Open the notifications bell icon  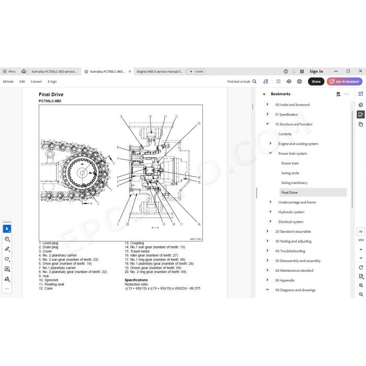[294, 72]
